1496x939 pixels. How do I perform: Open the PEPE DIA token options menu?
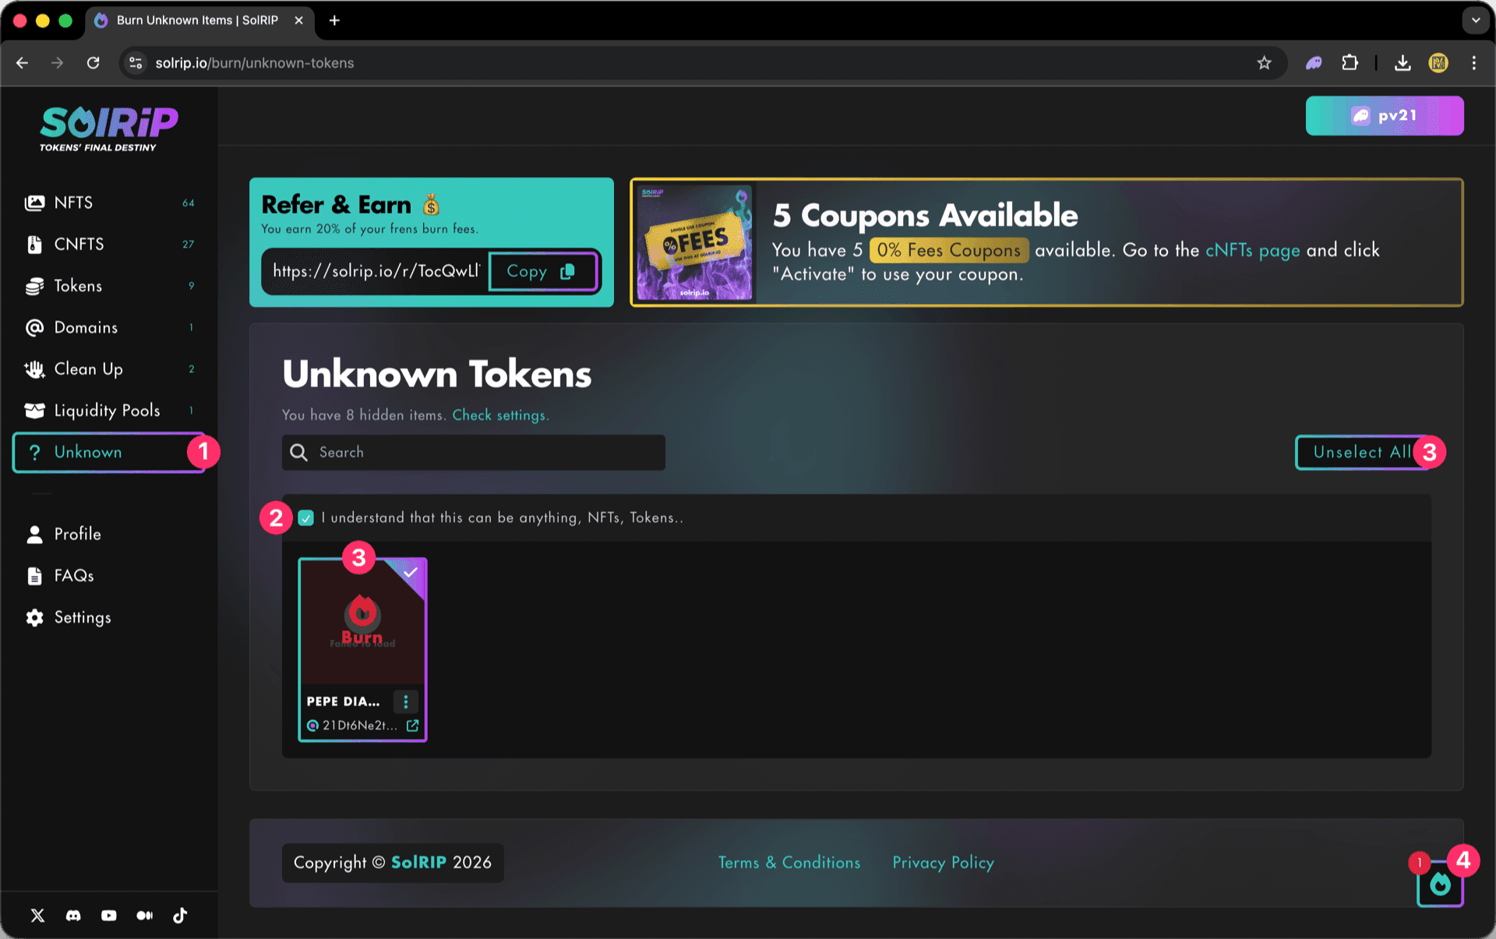406,701
